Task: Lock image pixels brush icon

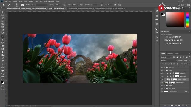Action: 168,64
